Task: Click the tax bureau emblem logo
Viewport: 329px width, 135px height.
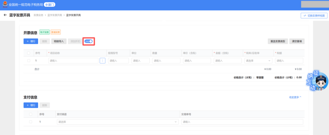Action: click(5, 5)
